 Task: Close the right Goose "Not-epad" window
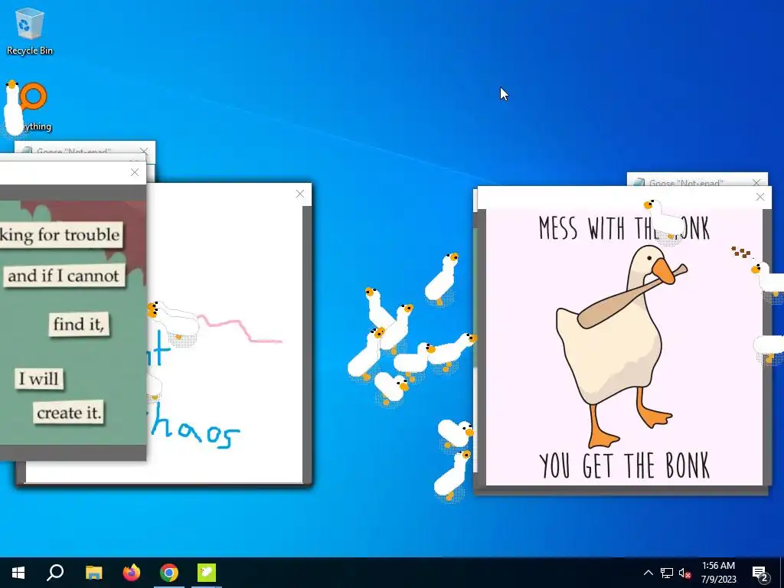[x=756, y=182]
